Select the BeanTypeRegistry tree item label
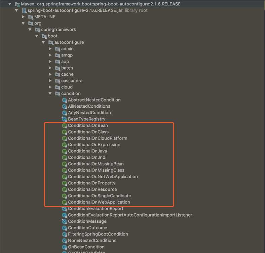Image resolution: width=265 pixels, height=253 pixels. tap(86, 119)
